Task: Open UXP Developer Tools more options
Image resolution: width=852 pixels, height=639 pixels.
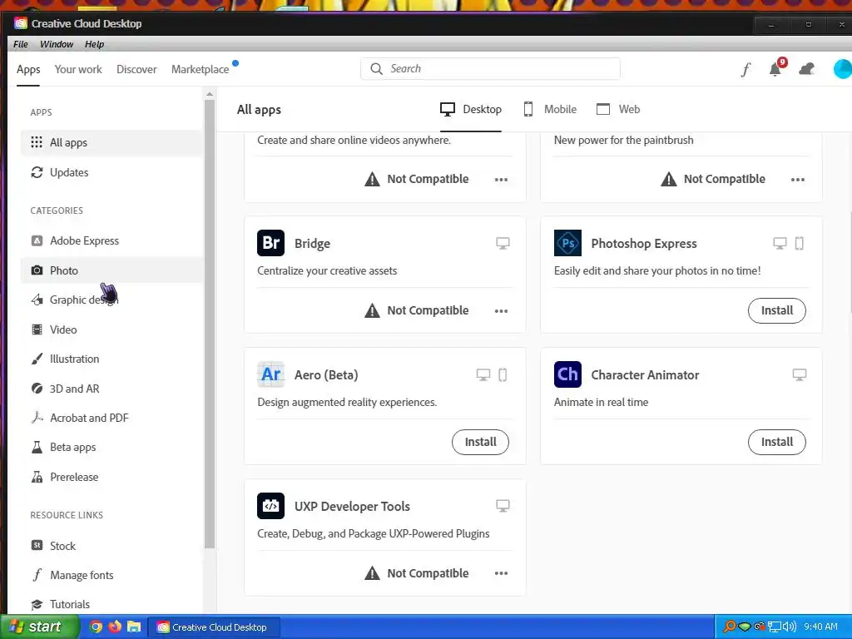Action: (501, 573)
